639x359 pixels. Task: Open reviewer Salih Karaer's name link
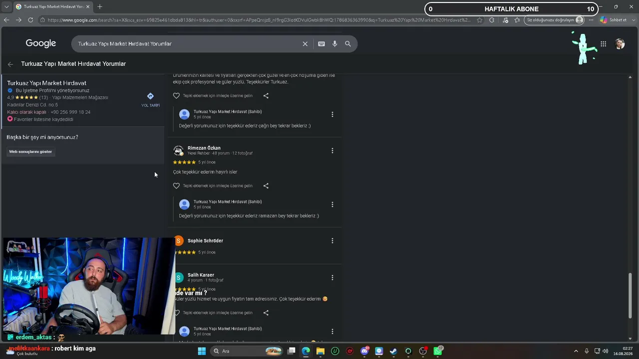[201, 275]
